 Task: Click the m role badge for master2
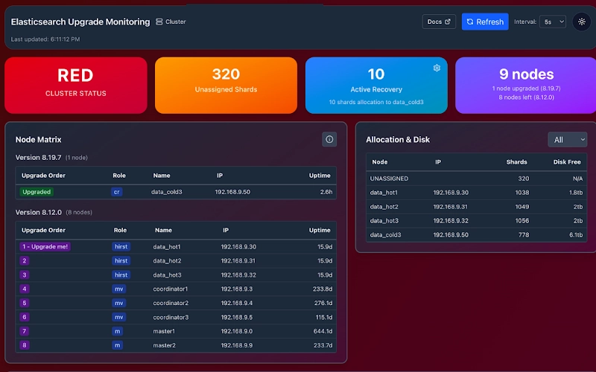pyautogui.click(x=118, y=345)
